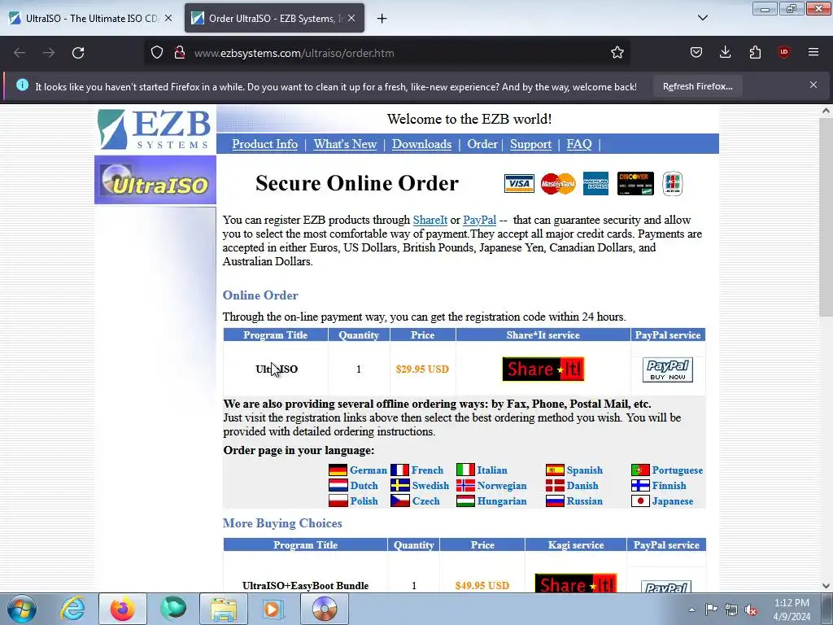833x625 pixels.
Task: Click the Firefox reload page button
Action: 78,53
